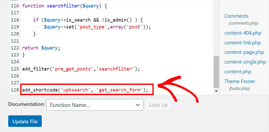Click the code editor vertical scrollbar thumb

[216, 72]
